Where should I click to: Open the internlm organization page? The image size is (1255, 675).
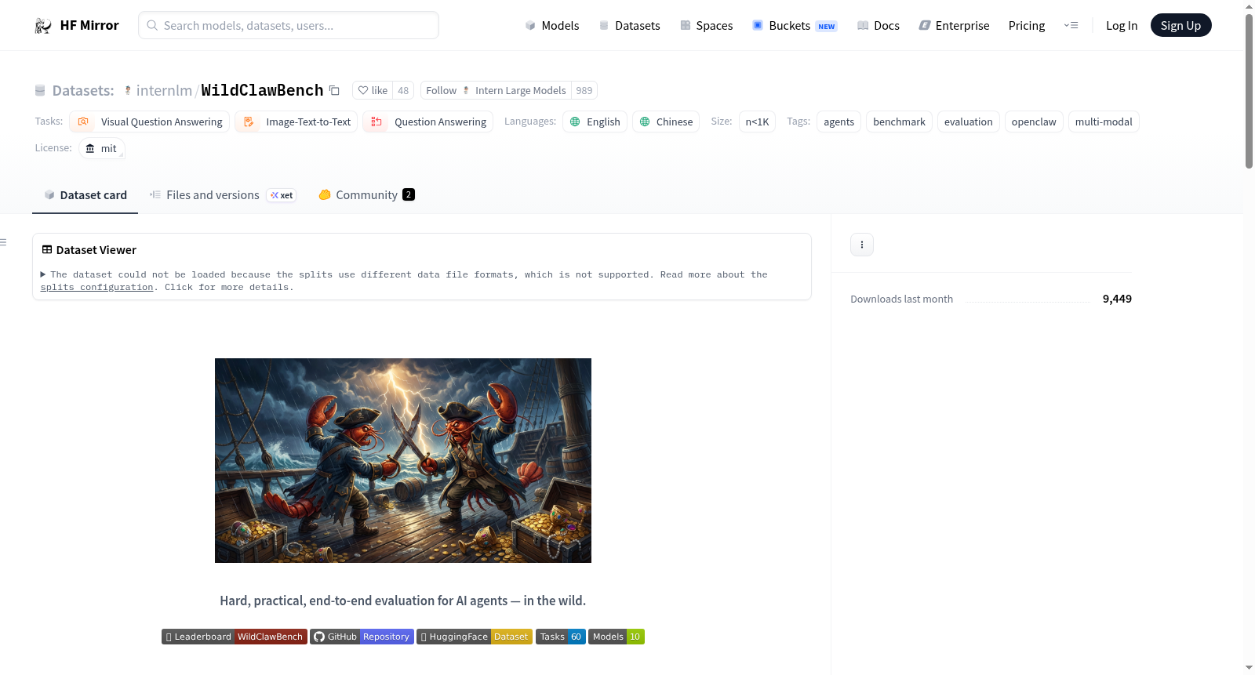[164, 90]
